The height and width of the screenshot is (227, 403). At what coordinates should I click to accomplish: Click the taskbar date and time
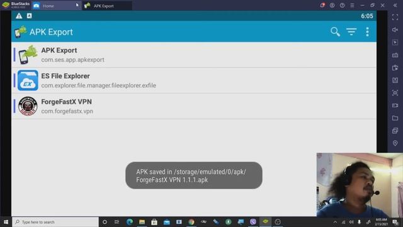382,222
